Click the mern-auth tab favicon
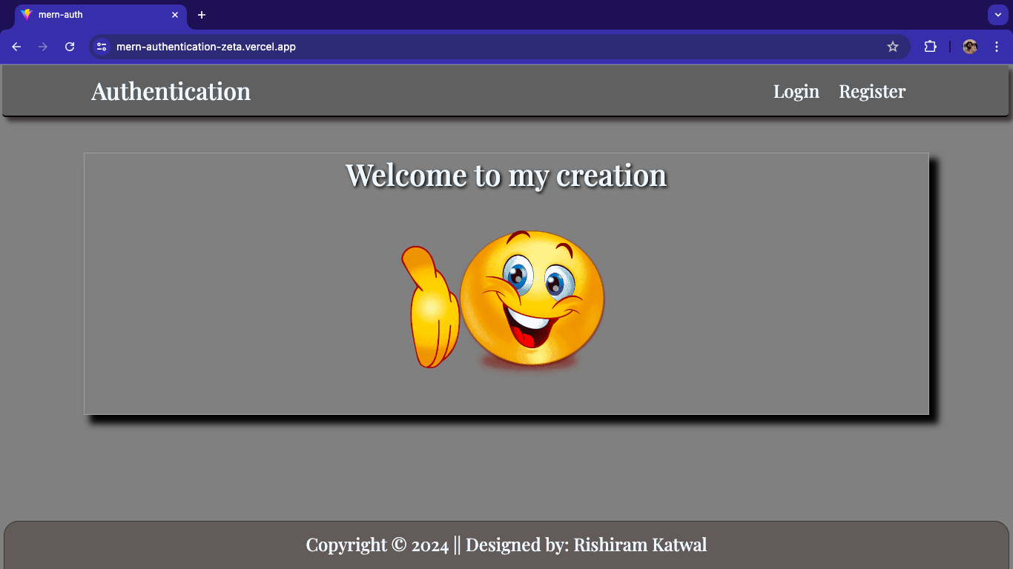The image size is (1013, 569). pyautogui.click(x=27, y=15)
